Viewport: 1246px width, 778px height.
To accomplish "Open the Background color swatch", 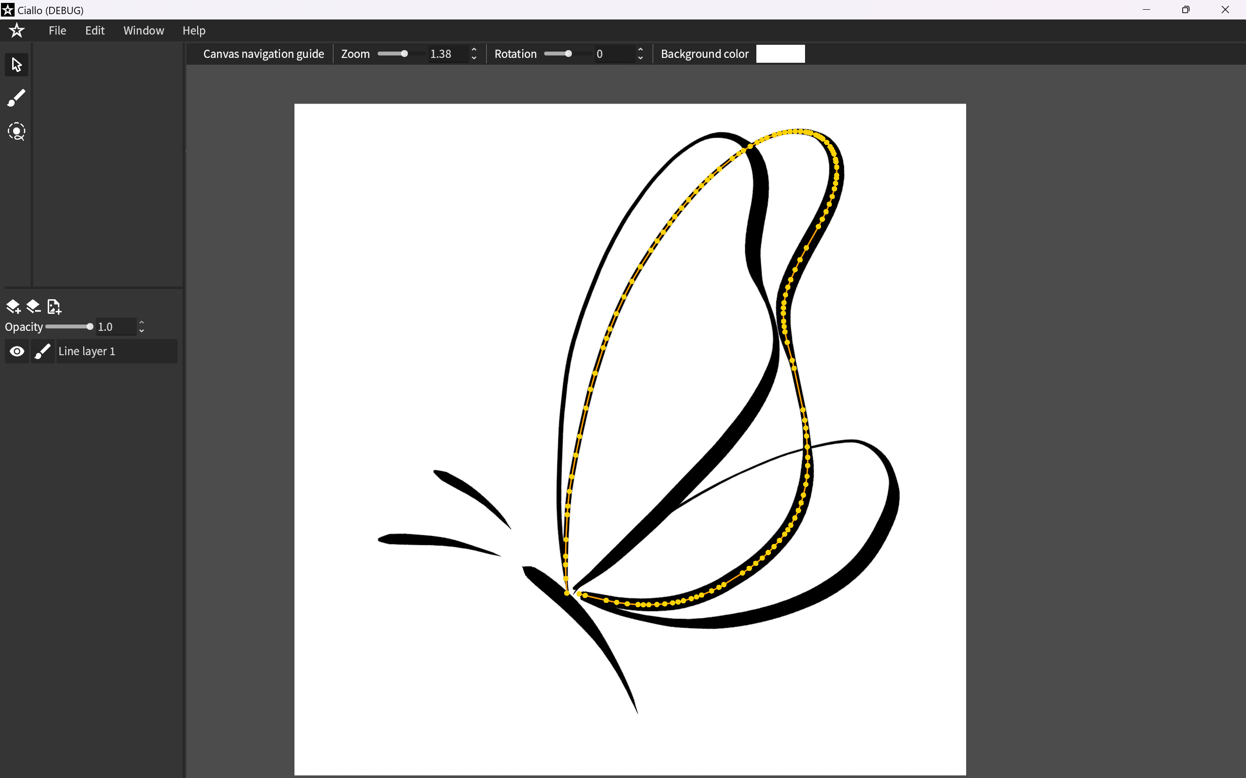I will (x=780, y=54).
